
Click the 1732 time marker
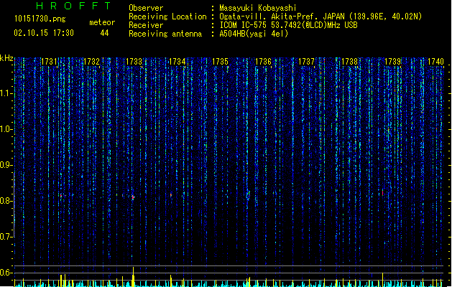91,62
